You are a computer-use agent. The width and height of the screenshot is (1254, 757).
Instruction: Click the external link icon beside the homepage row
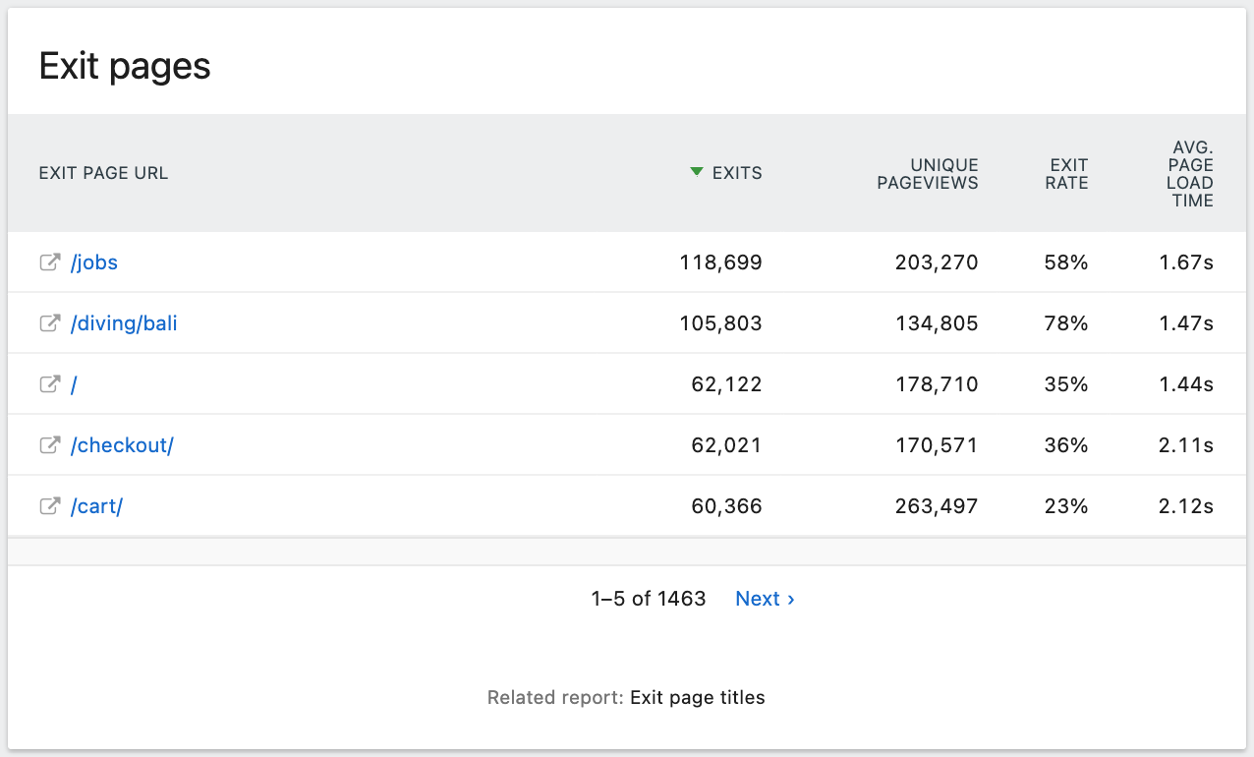click(49, 383)
